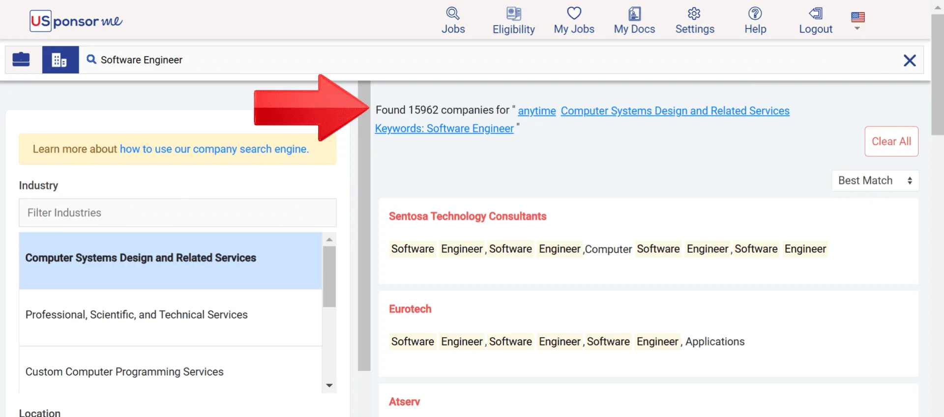The image size is (944, 417).
Task: Open the Best Match sort dropdown
Action: 875,180
